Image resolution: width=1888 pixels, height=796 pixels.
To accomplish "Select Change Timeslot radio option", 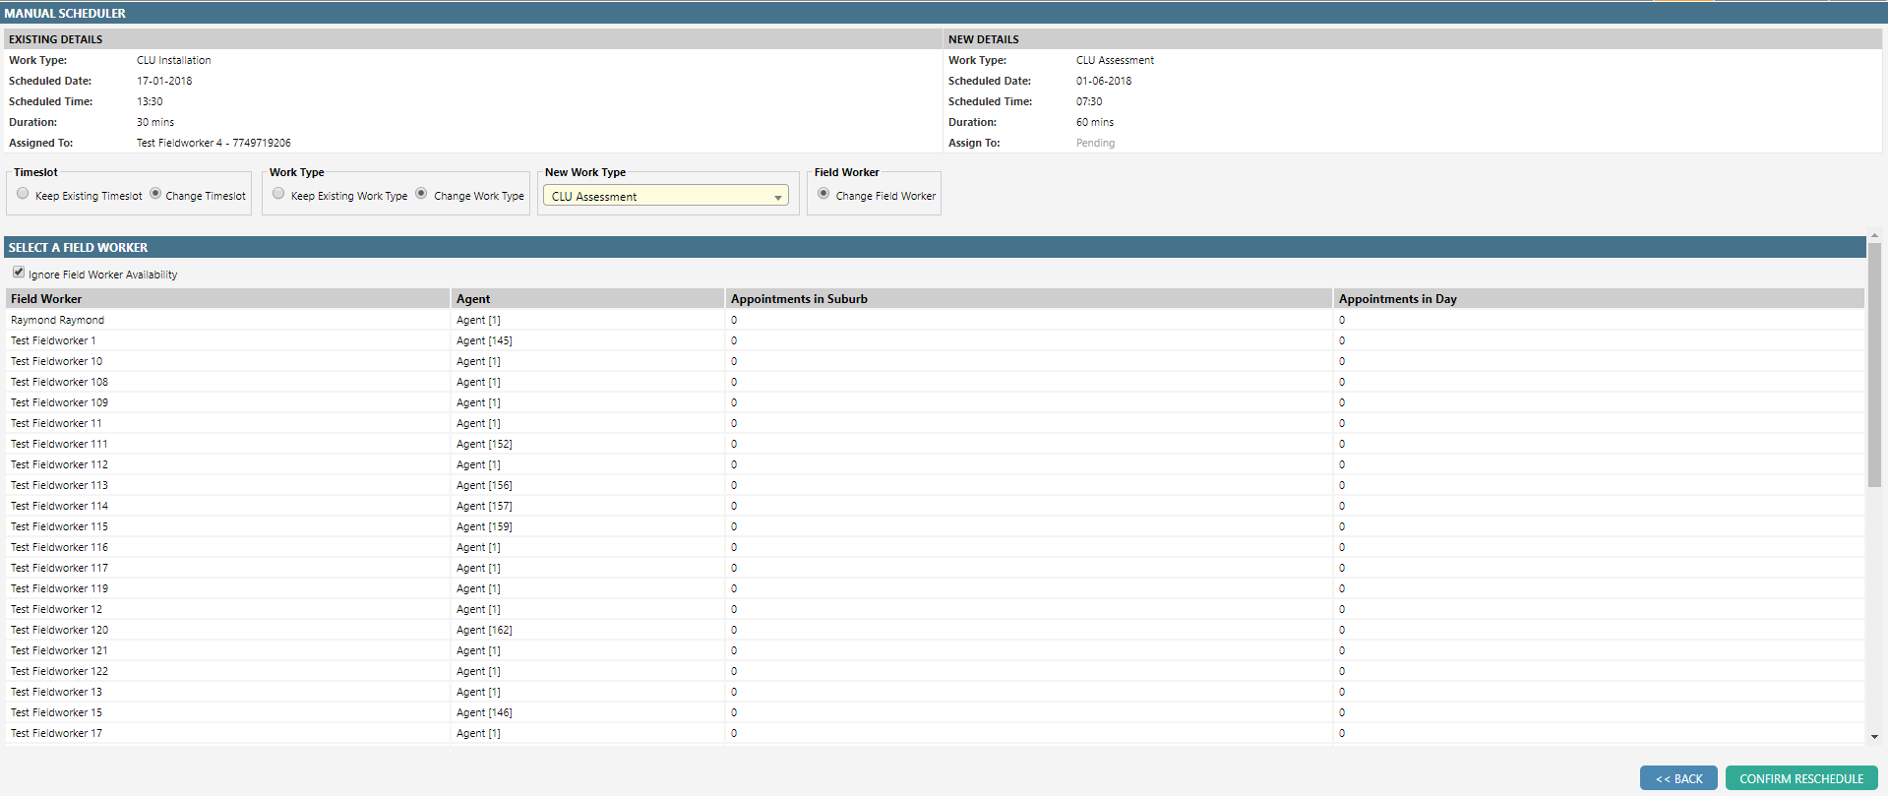I will pyautogui.click(x=155, y=194).
